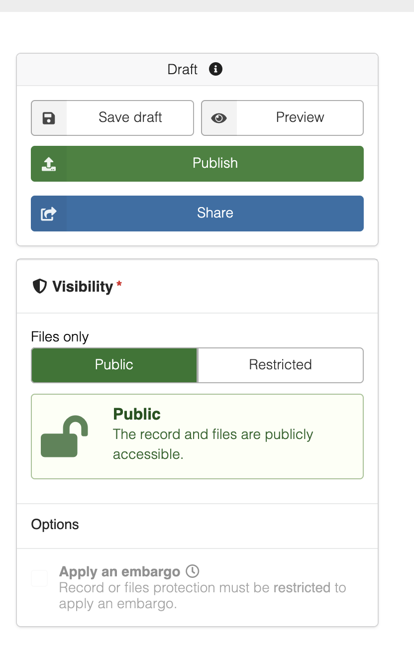414x654 pixels.
Task: Click the upload icon on Publish
Action: pyautogui.click(x=49, y=164)
